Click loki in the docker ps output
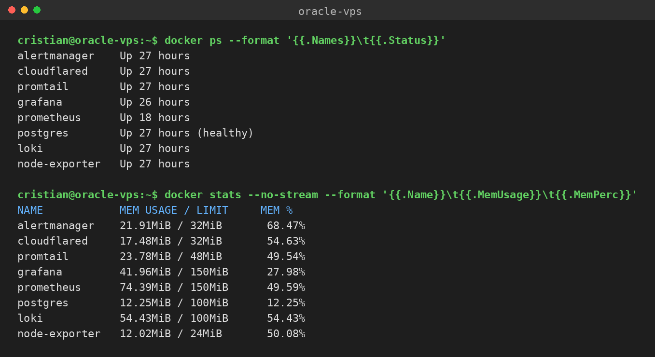This screenshot has width=655, height=357. [x=30, y=149]
